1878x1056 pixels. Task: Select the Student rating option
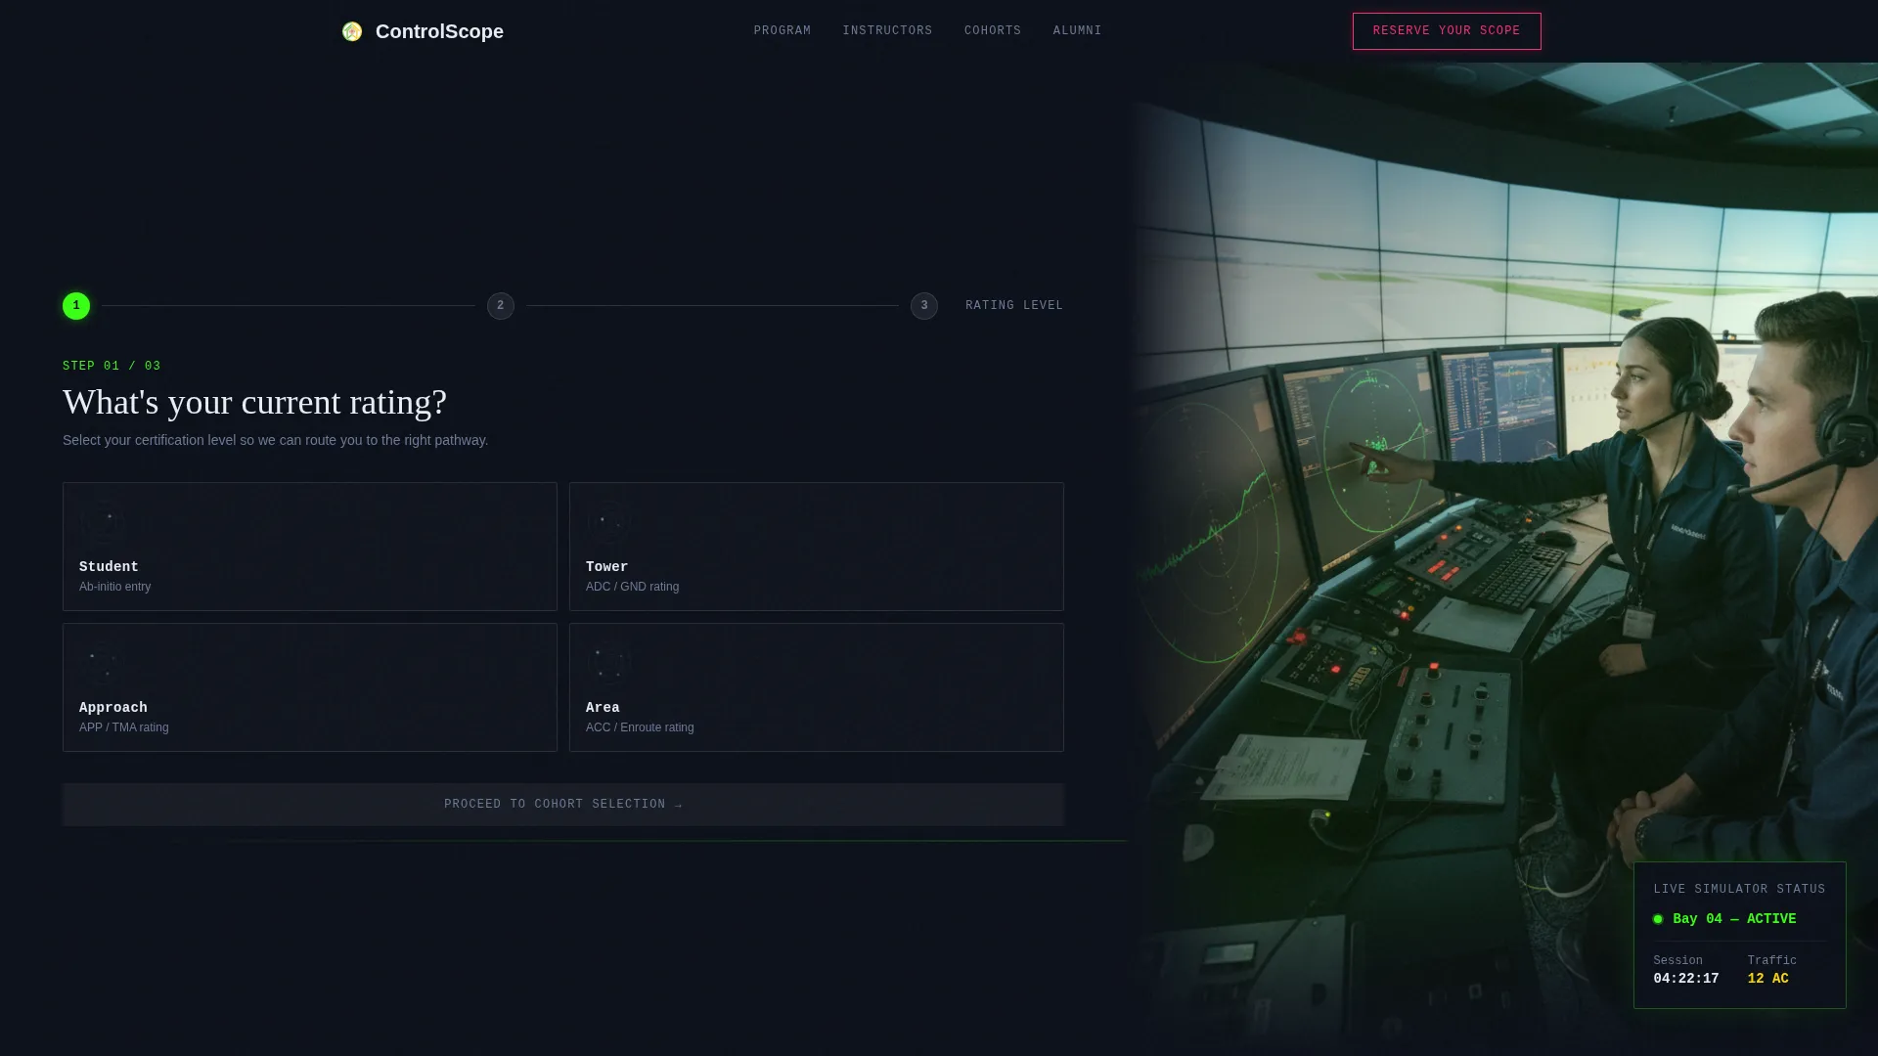[310, 547]
